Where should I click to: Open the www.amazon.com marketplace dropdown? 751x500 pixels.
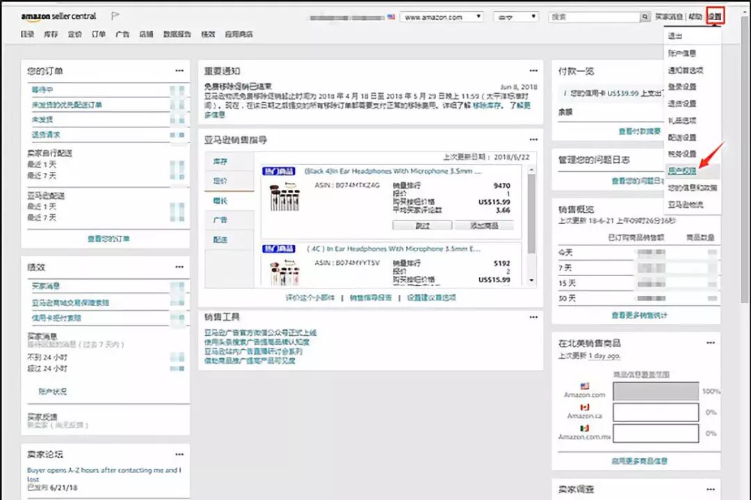click(442, 17)
